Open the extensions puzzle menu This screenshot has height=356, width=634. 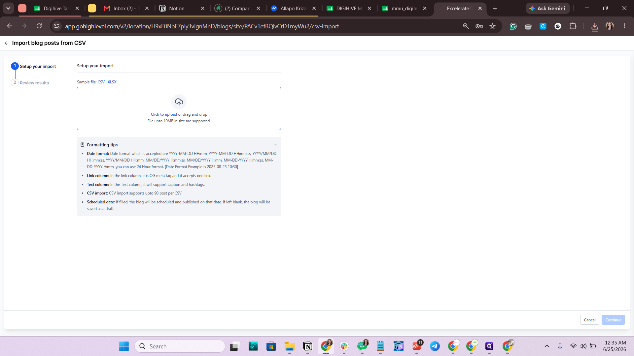pos(573,26)
